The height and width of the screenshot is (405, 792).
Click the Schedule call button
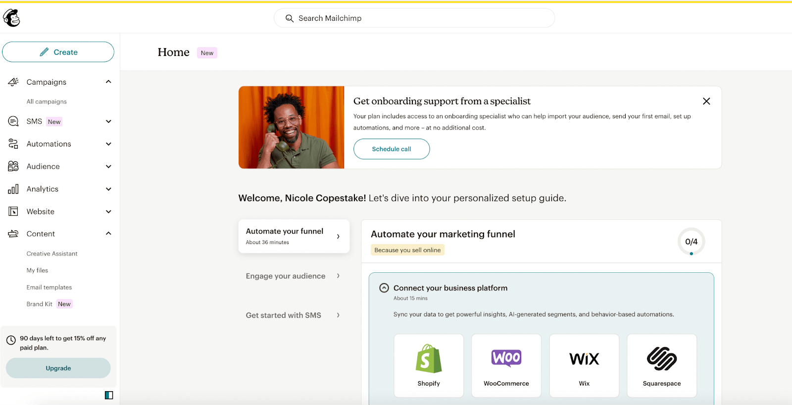392,149
